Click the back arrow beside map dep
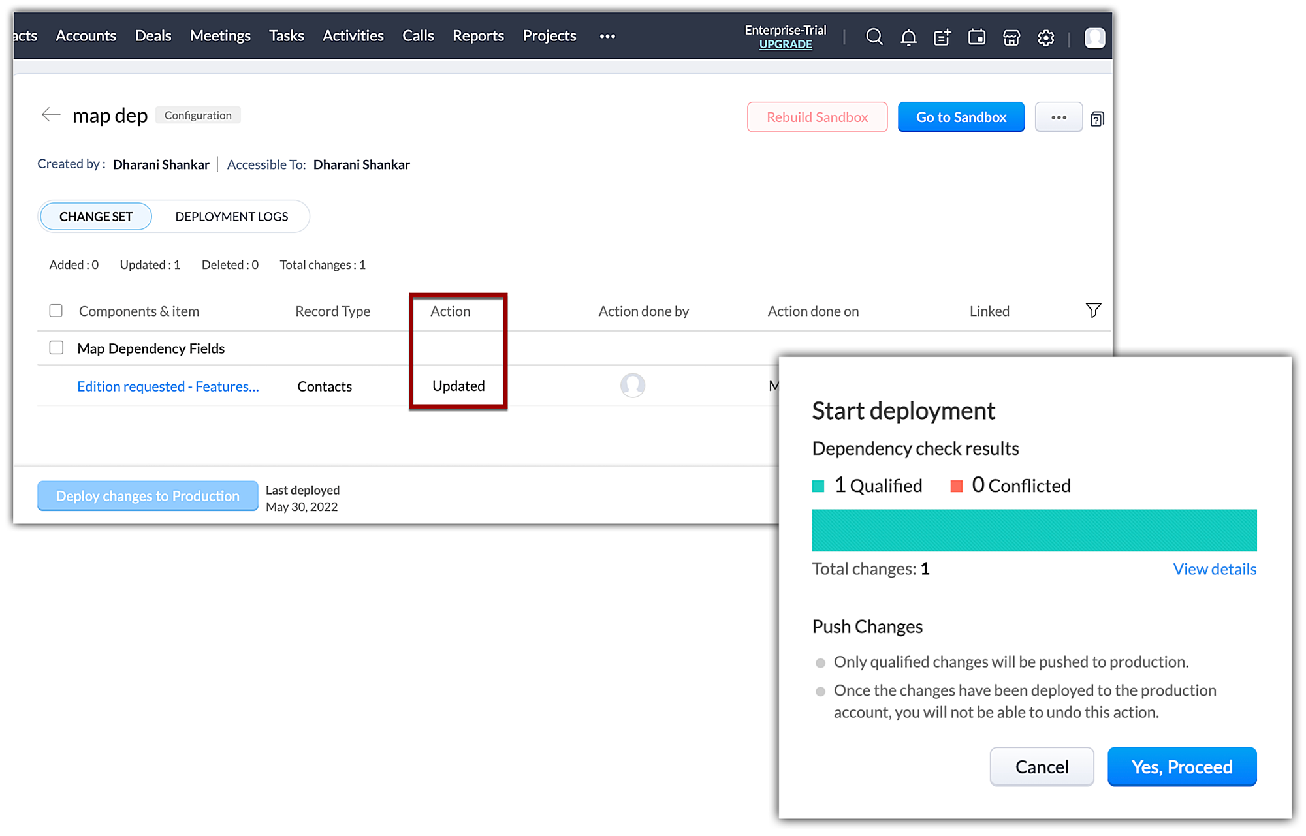Image resolution: width=1306 pixels, height=836 pixels. pyautogui.click(x=51, y=115)
